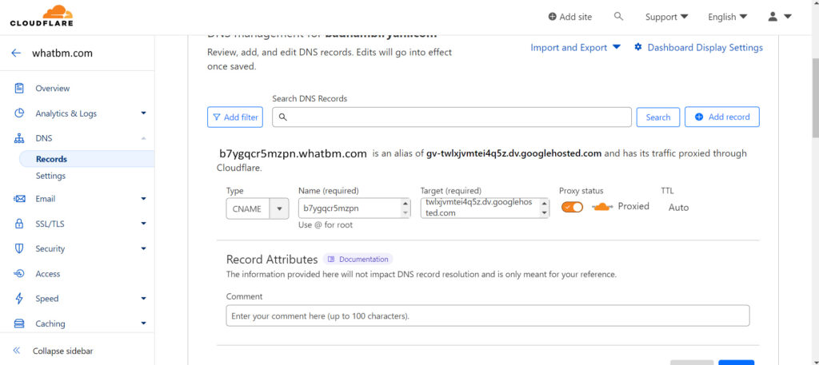
Task: Expand the Caching submenu arrow
Action: 144,323
